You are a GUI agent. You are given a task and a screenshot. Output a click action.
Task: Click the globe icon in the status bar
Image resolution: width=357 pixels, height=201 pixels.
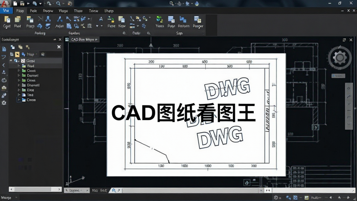pyautogui.click(x=276, y=198)
